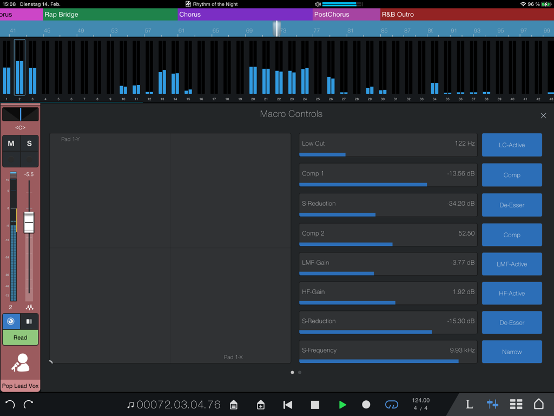Open the event list clipboard icon
Screen dimensions: 554x416
[233, 404]
